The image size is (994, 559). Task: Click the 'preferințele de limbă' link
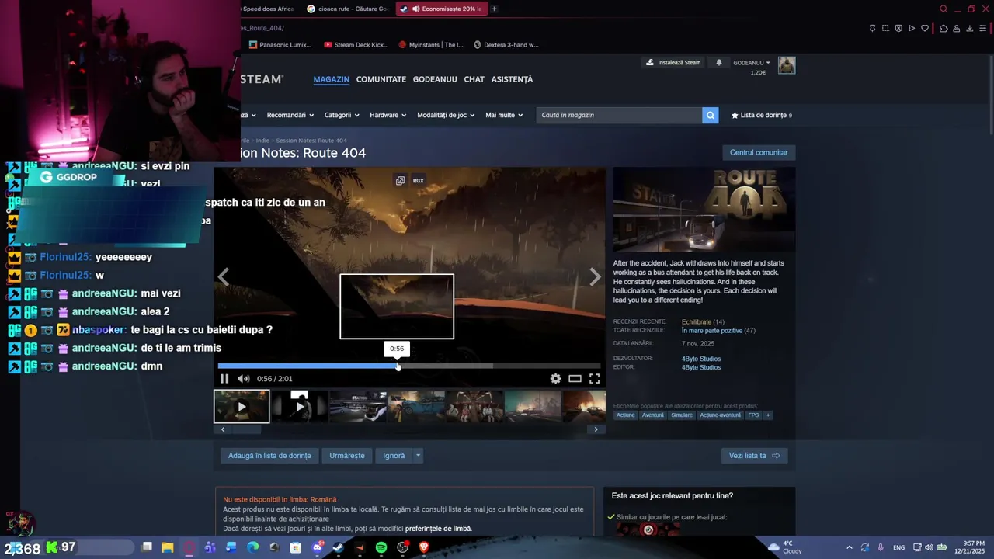(438, 529)
